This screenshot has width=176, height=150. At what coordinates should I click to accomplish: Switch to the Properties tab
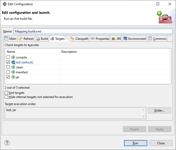pos(100,39)
